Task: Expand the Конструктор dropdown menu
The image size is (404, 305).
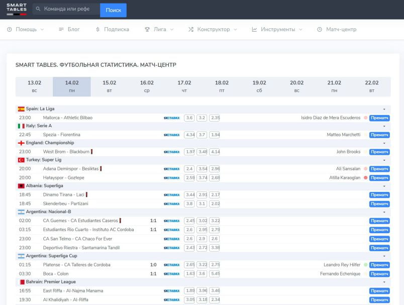Action: point(213,30)
